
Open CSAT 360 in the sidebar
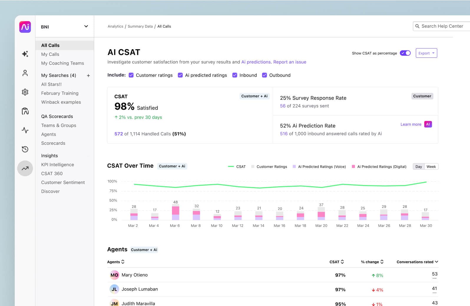52,174
